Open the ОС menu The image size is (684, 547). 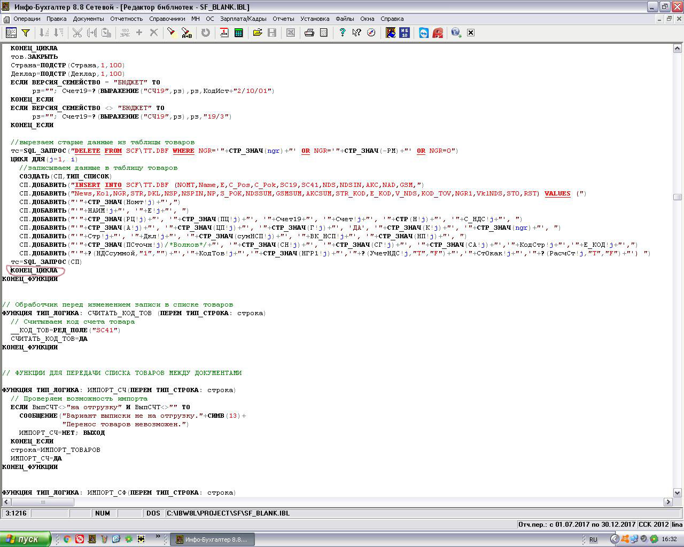coord(210,19)
